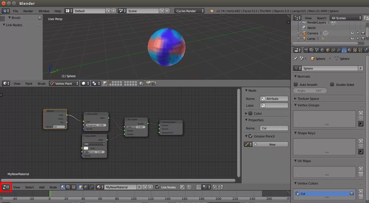Hide the Camera with its eye icon
369x203 pixels.
[352, 33]
